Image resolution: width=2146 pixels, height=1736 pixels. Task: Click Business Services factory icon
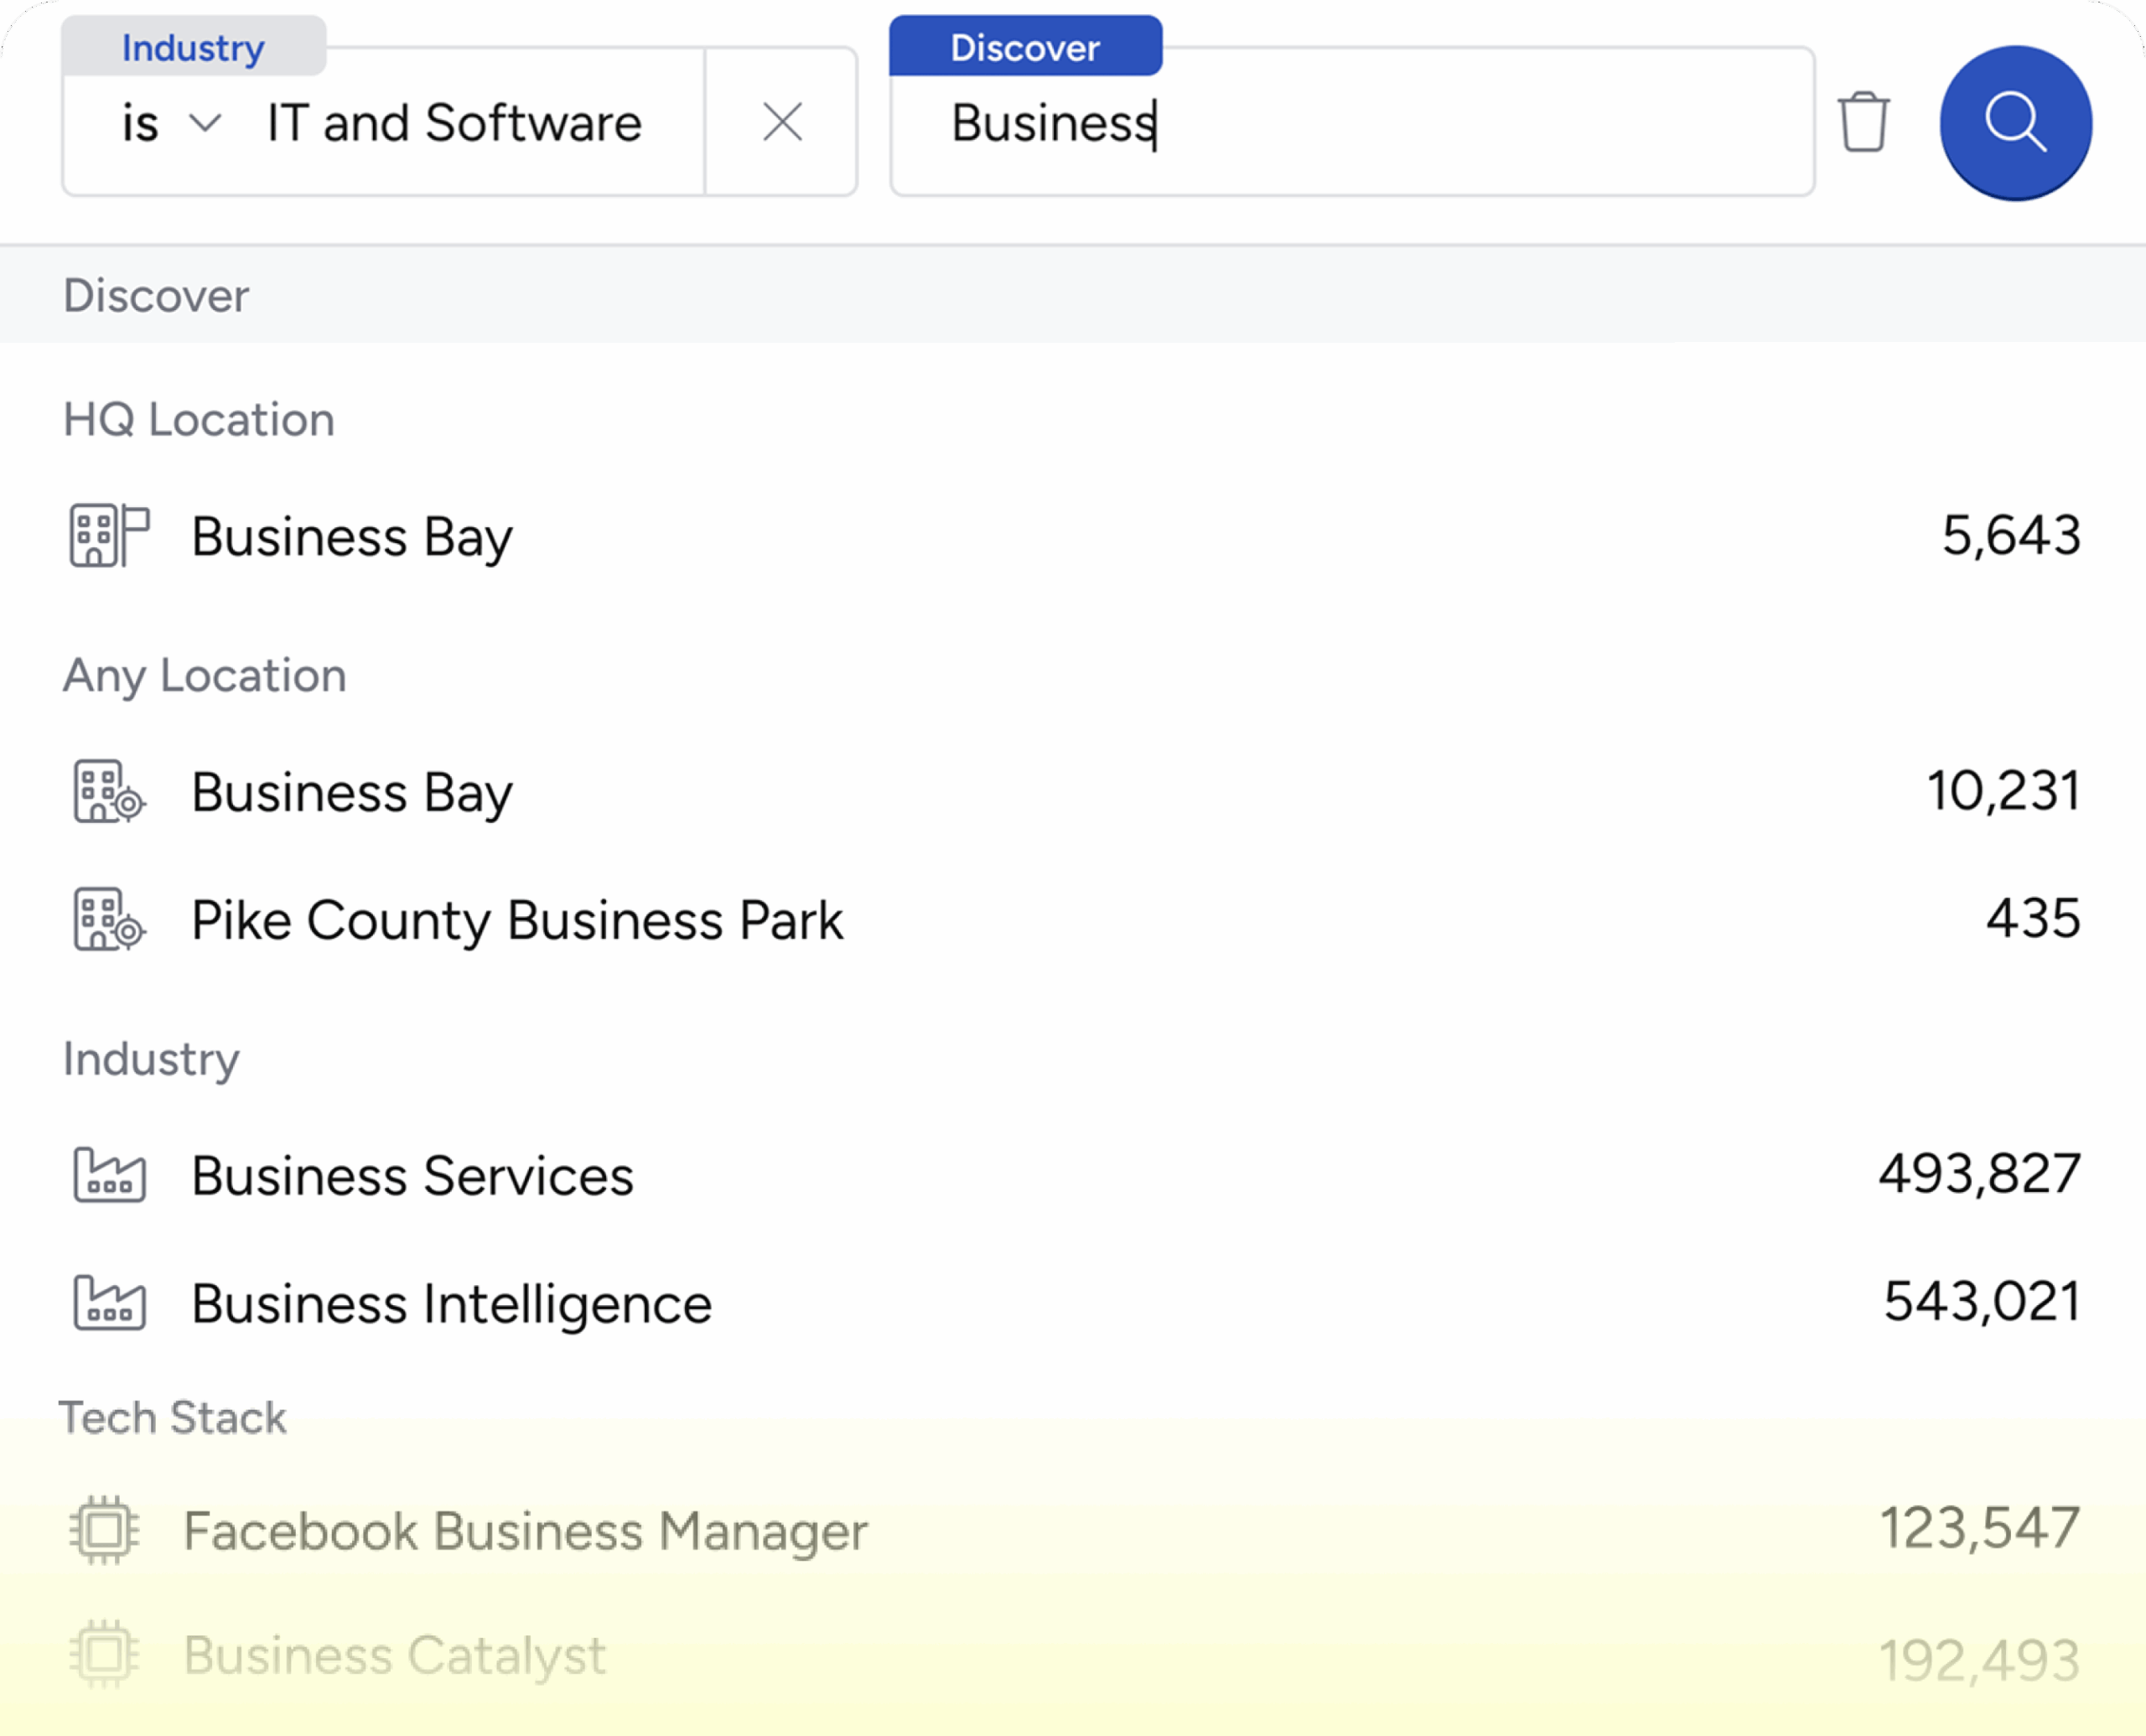coord(109,1174)
